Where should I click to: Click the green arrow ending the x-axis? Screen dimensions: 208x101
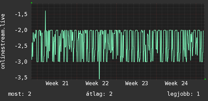[x=205, y=79]
